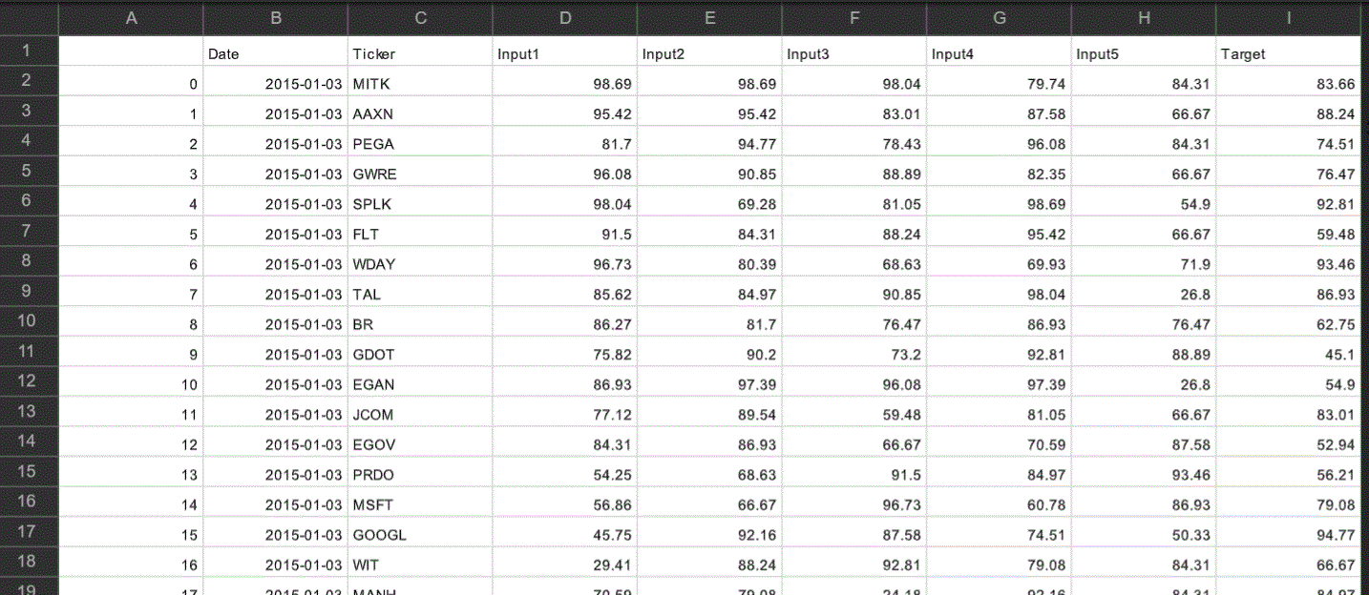Click the column B header

pyautogui.click(x=275, y=18)
